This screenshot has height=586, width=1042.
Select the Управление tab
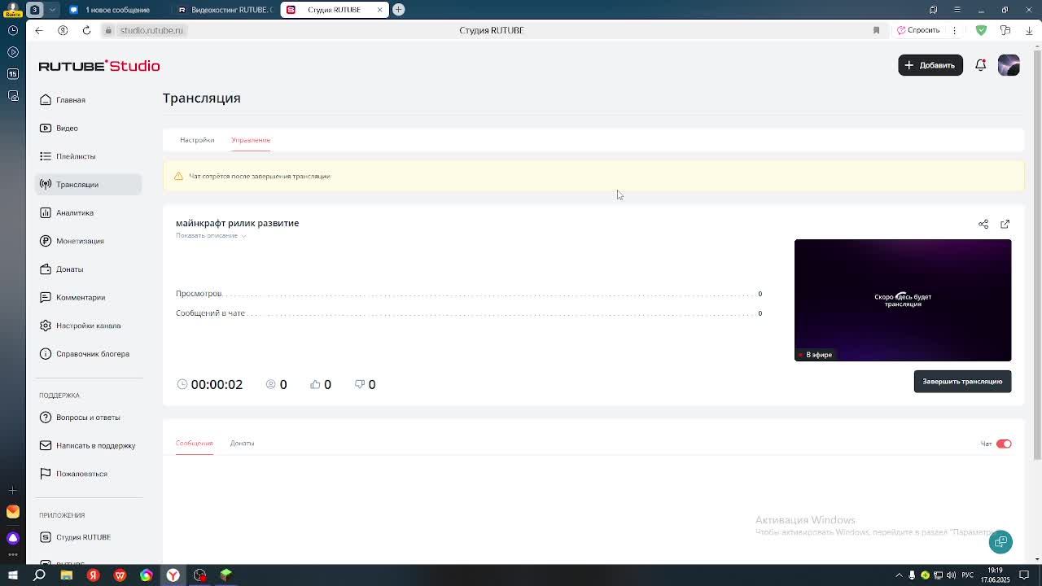pyautogui.click(x=251, y=140)
